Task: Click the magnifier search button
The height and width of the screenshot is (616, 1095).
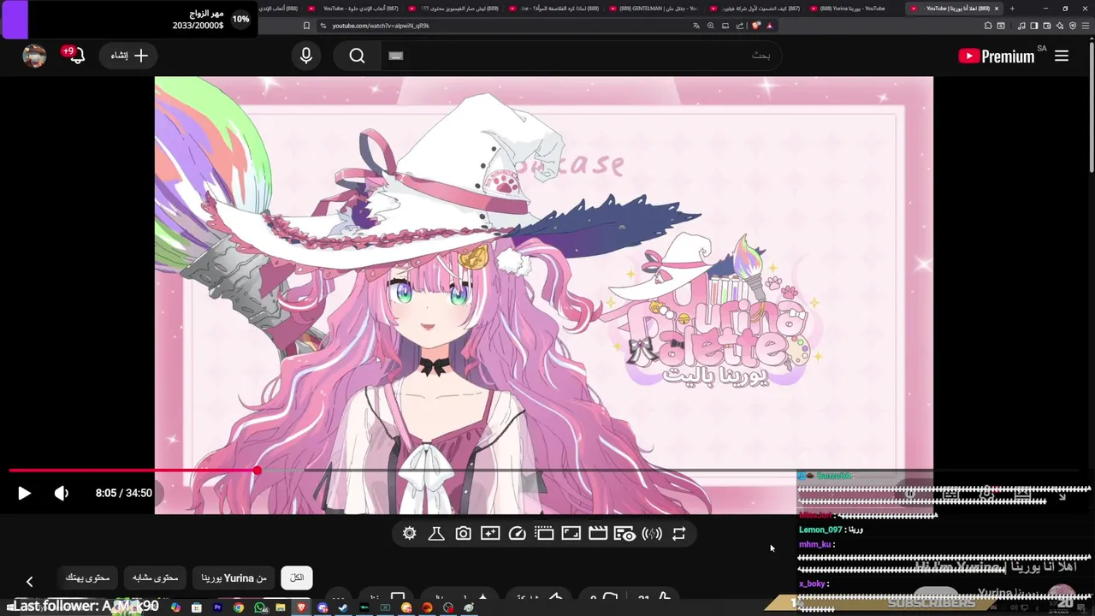Action: (x=358, y=56)
